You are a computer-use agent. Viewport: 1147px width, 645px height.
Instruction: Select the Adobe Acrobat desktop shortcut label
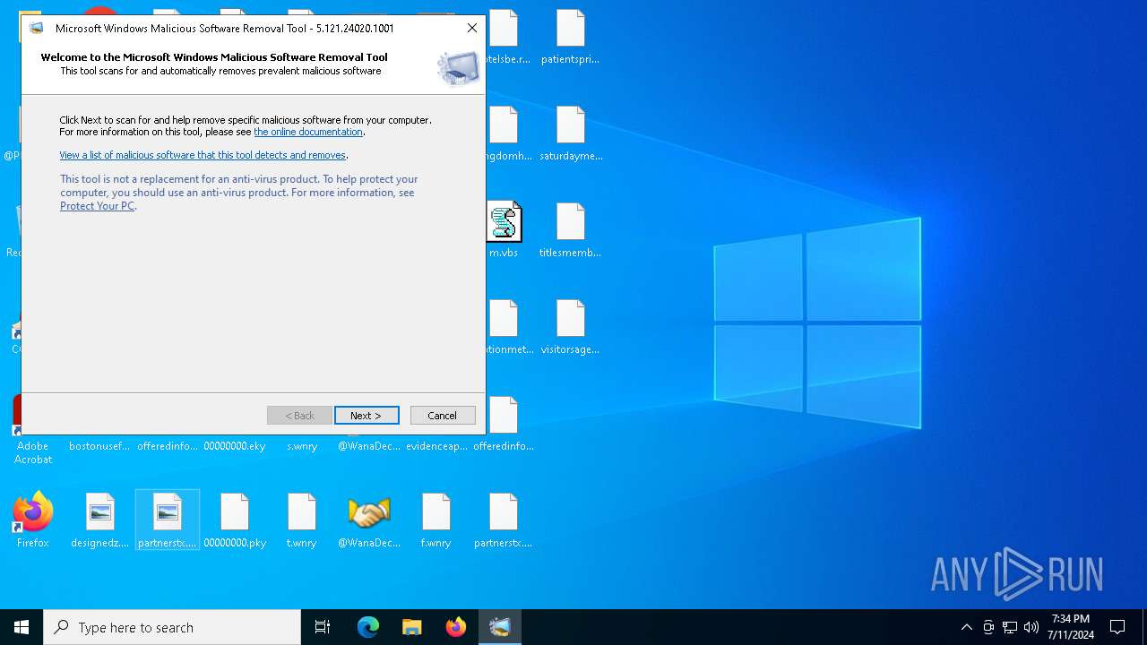coord(33,452)
